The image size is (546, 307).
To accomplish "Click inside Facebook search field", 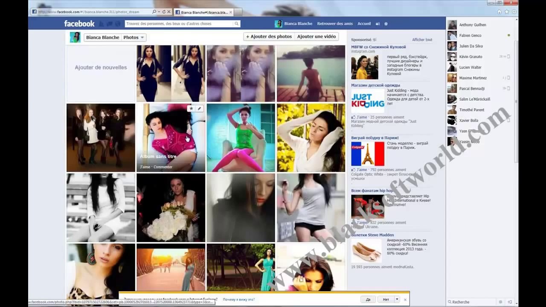I will (x=179, y=23).
